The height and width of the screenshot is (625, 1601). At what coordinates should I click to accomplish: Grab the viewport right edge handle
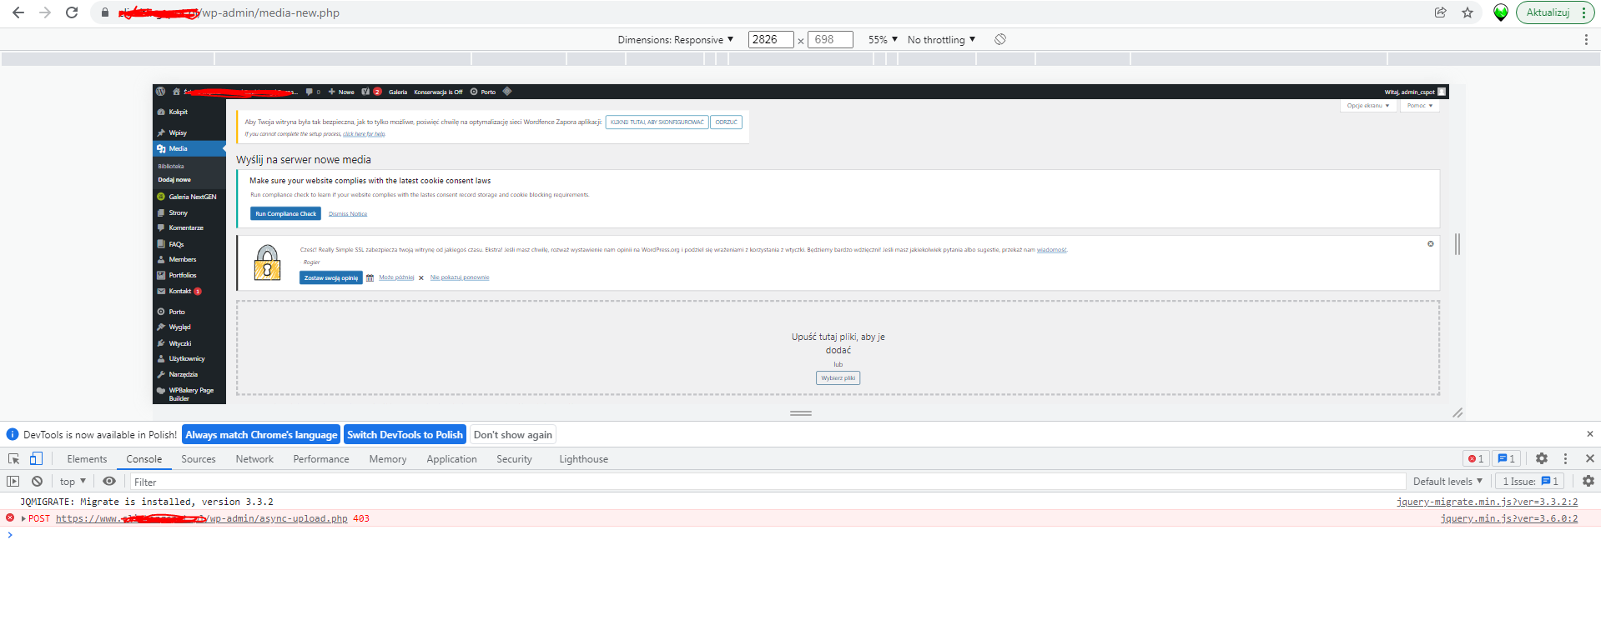[x=1458, y=244]
